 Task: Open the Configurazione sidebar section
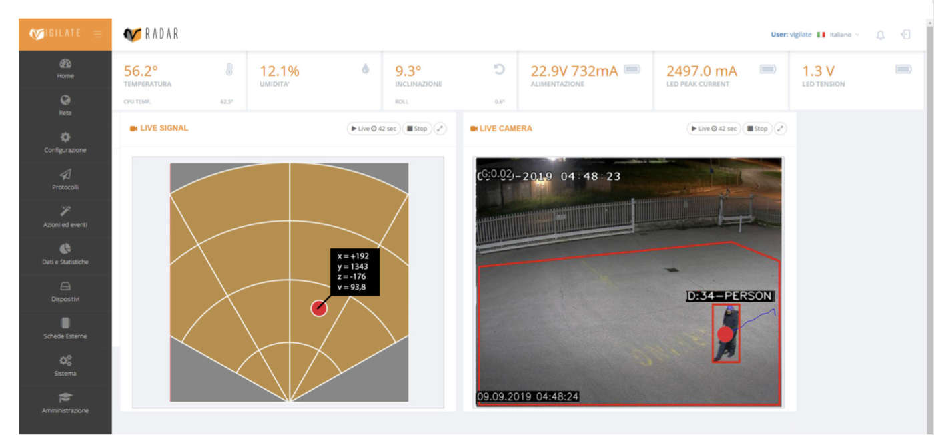(x=65, y=143)
